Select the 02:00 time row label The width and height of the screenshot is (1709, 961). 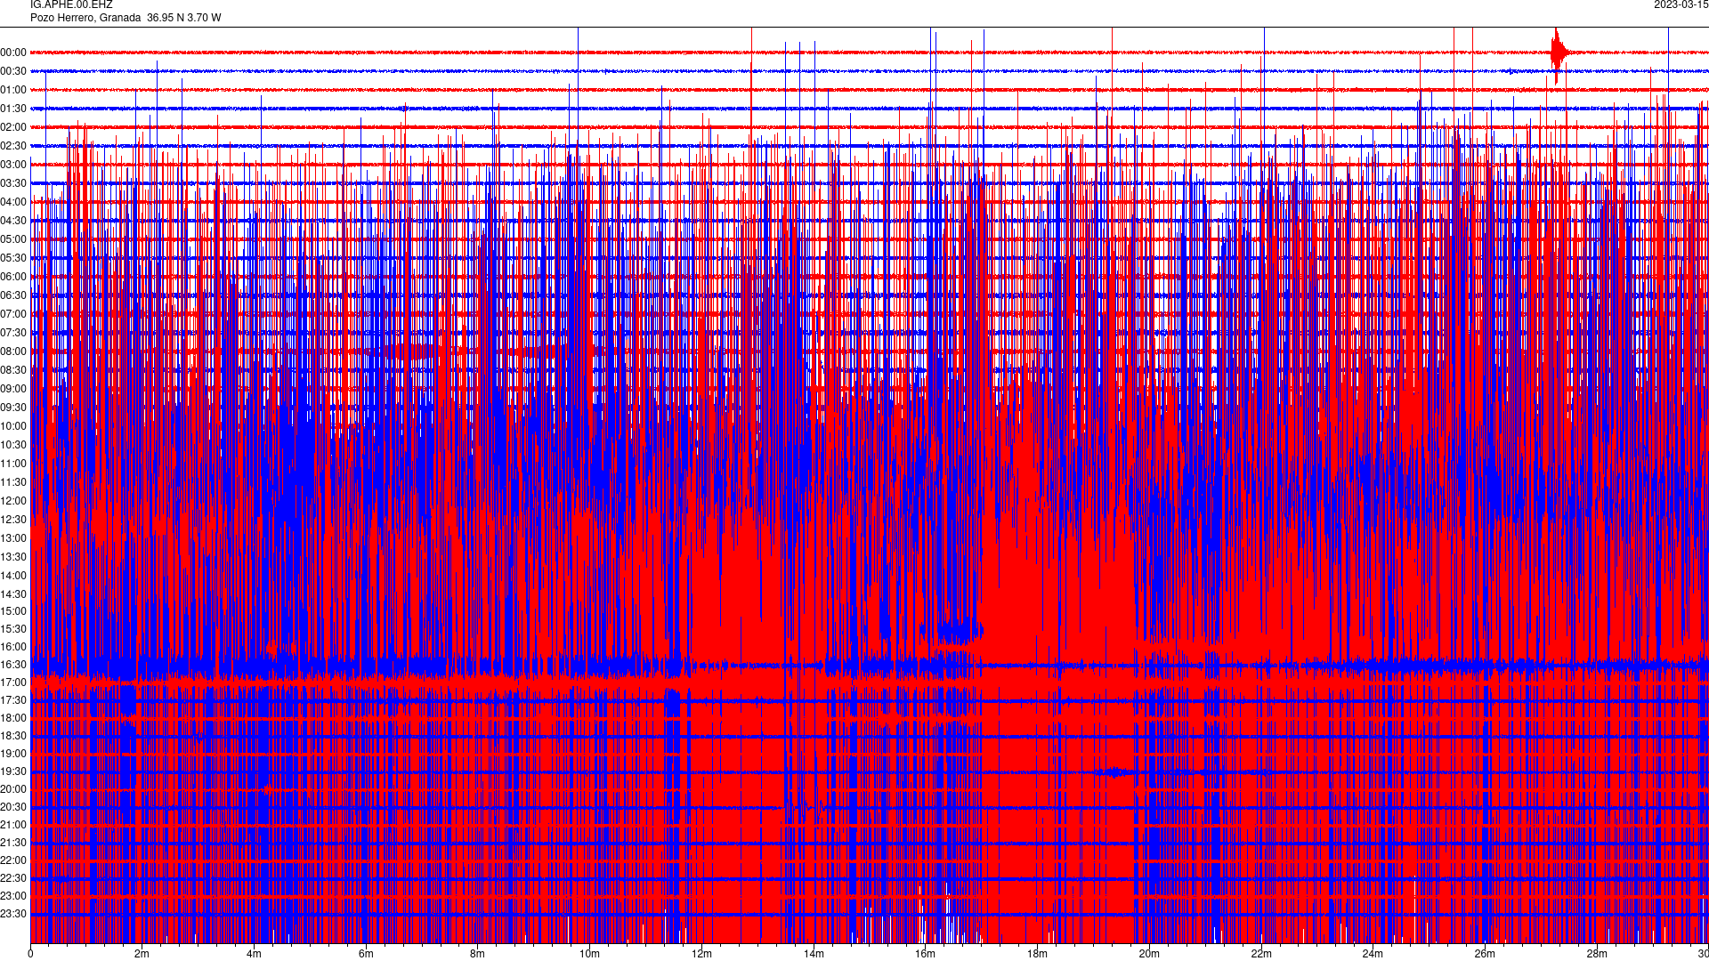tap(13, 127)
